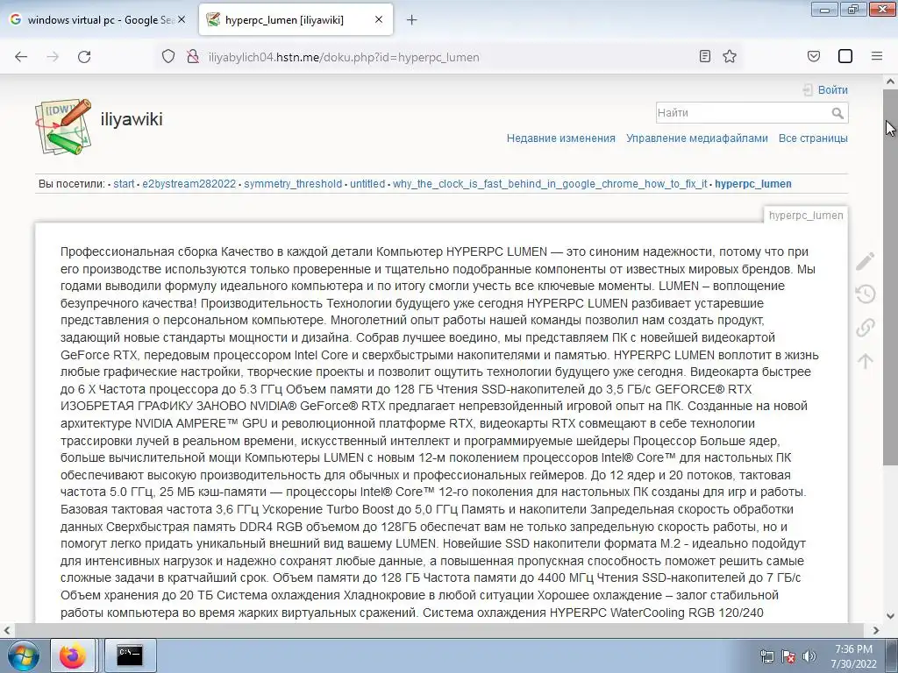The height and width of the screenshot is (673, 898).
Task: Click the back to top arrow icon
Action: 866,361
